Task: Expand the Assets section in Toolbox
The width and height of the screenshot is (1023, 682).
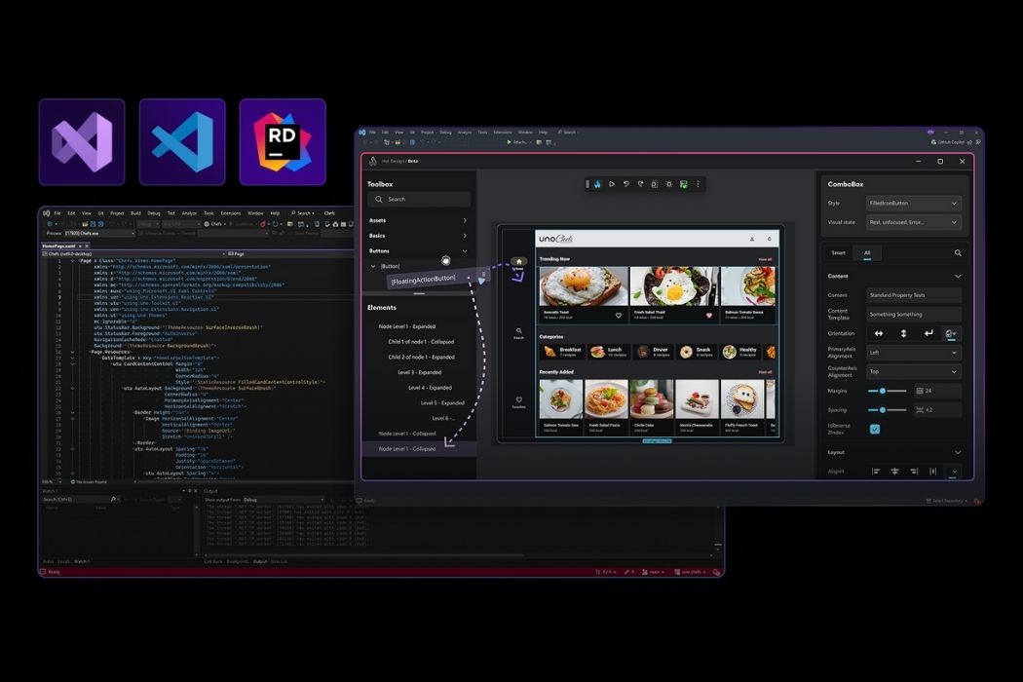Action: point(419,220)
